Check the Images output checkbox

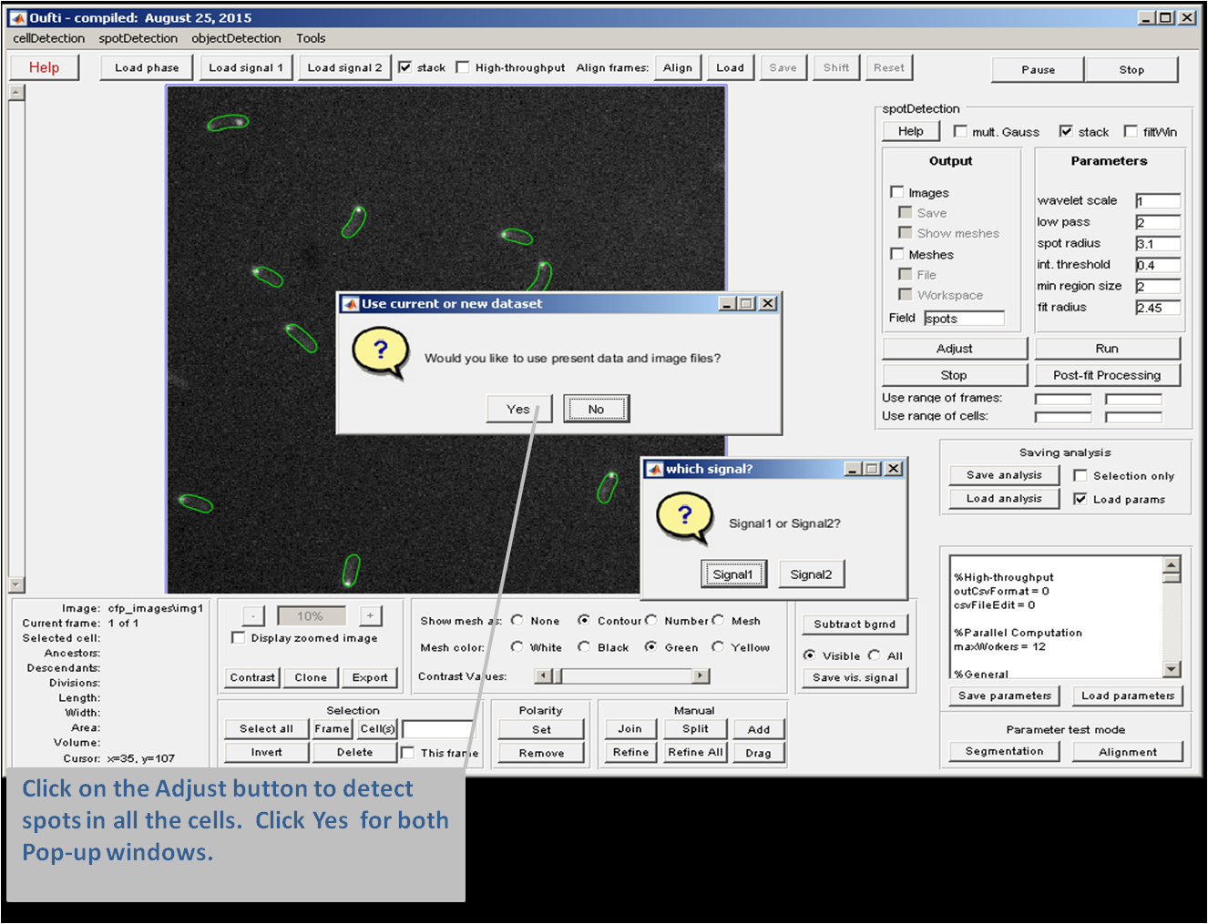pyautogui.click(x=897, y=192)
